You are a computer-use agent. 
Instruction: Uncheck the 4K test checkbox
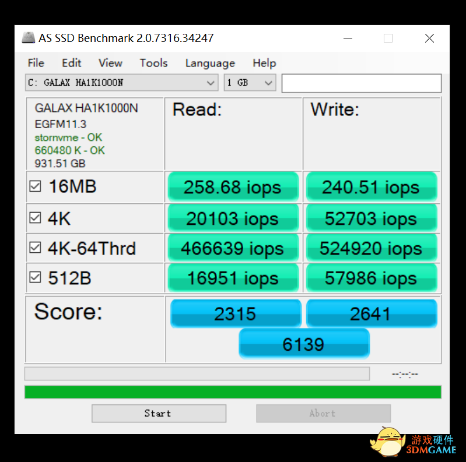pyautogui.click(x=35, y=218)
